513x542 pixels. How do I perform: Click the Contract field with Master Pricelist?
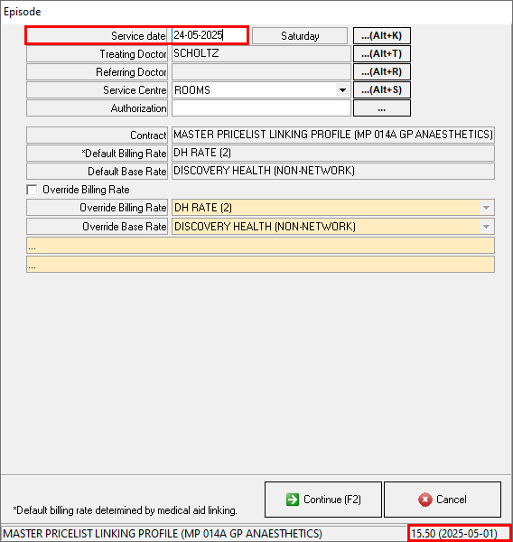(333, 135)
